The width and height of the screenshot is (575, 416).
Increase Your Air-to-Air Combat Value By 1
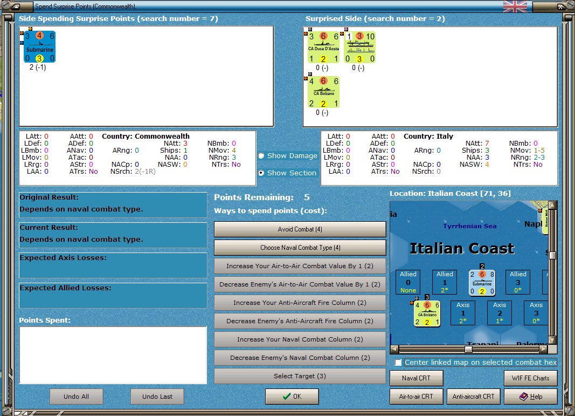[x=300, y=266]
